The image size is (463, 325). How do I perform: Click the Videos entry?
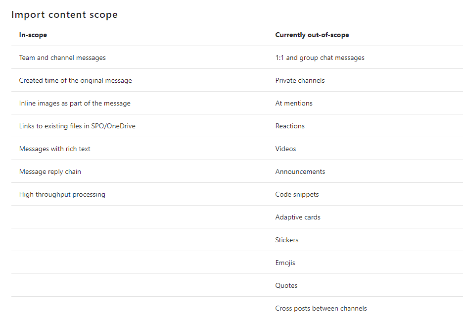click(285, 149)
